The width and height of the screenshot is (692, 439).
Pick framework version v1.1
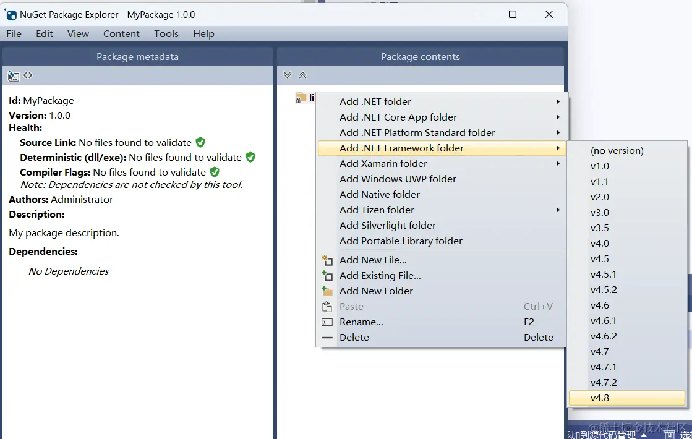point(627,182)
